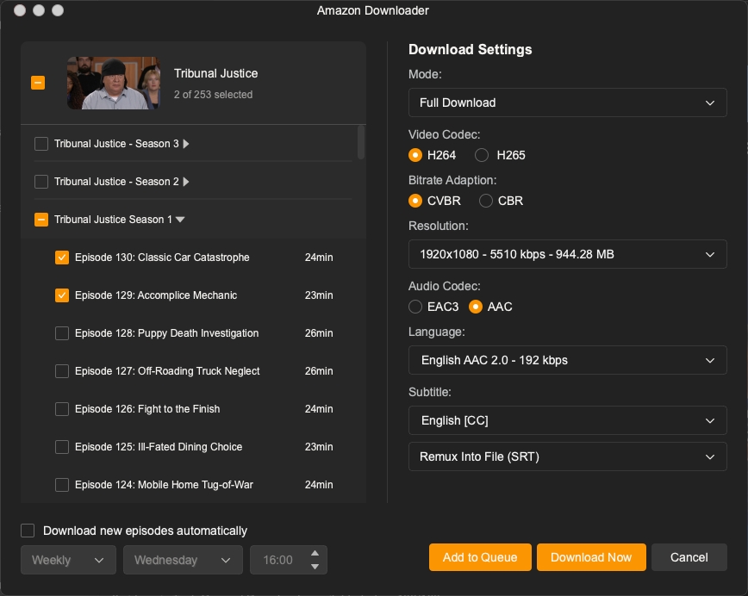This screenshot has width=748, height=596.
Task: Select the H264 video codec
Action: (x=415, y=155)
